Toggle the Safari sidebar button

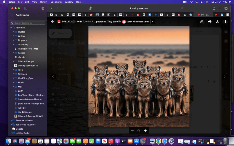pyautogui.click(x=26, y=8)
